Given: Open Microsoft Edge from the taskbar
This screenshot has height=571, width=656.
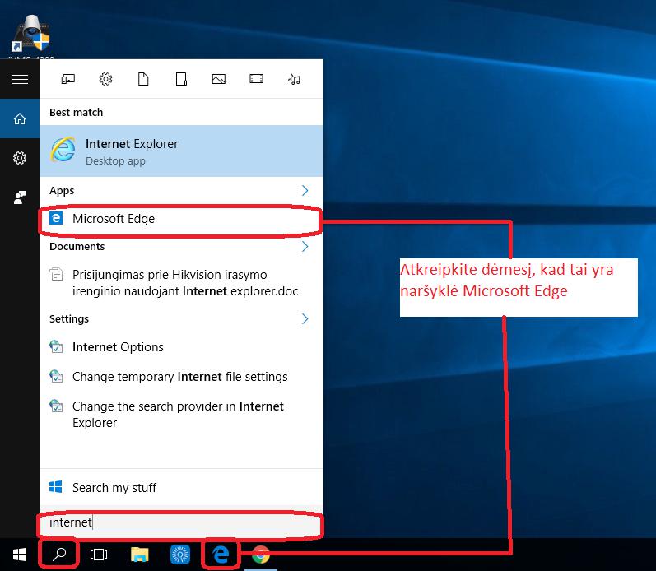Looking at the screenshot, I should coord(221,555).
